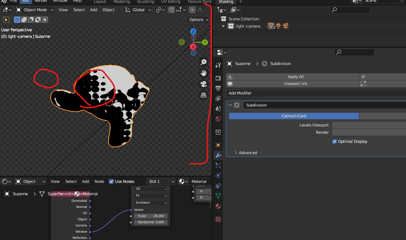
Task: Choose the set new selection mode icon
Action: 17,20
